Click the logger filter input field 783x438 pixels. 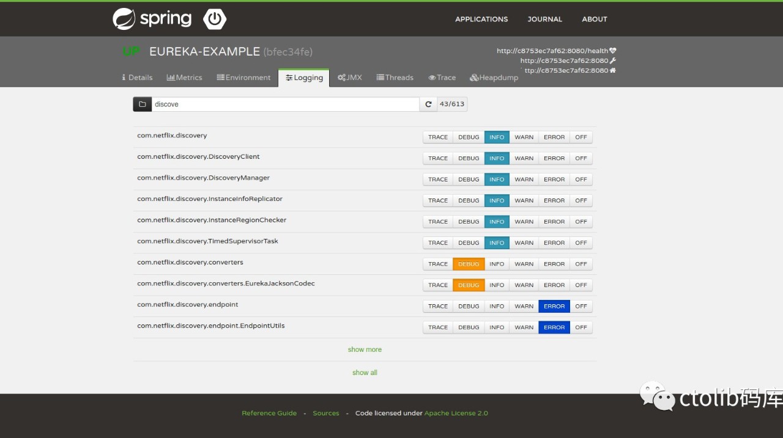285,104
